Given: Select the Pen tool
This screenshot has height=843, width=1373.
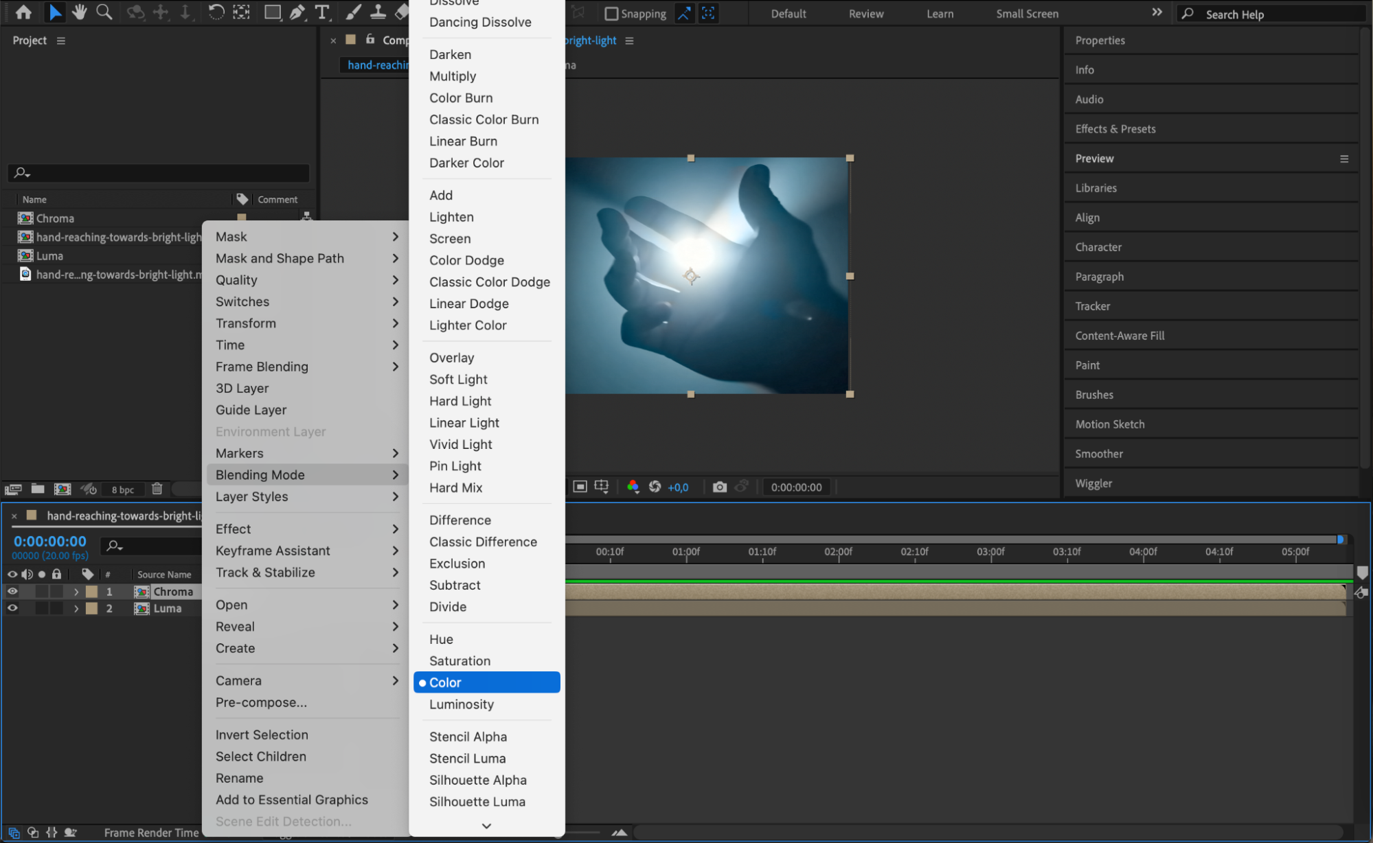Looking at the screenshot, I should (297, 12).
